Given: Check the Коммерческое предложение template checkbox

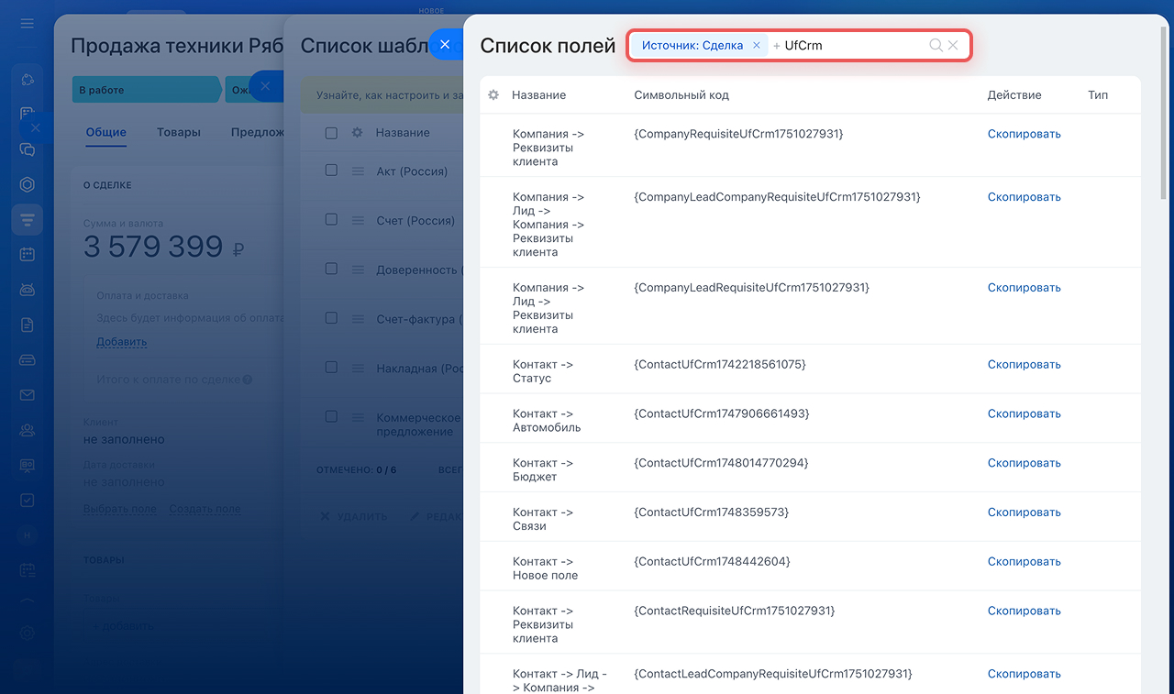Looking at the screenshot, I should (331, 416).
